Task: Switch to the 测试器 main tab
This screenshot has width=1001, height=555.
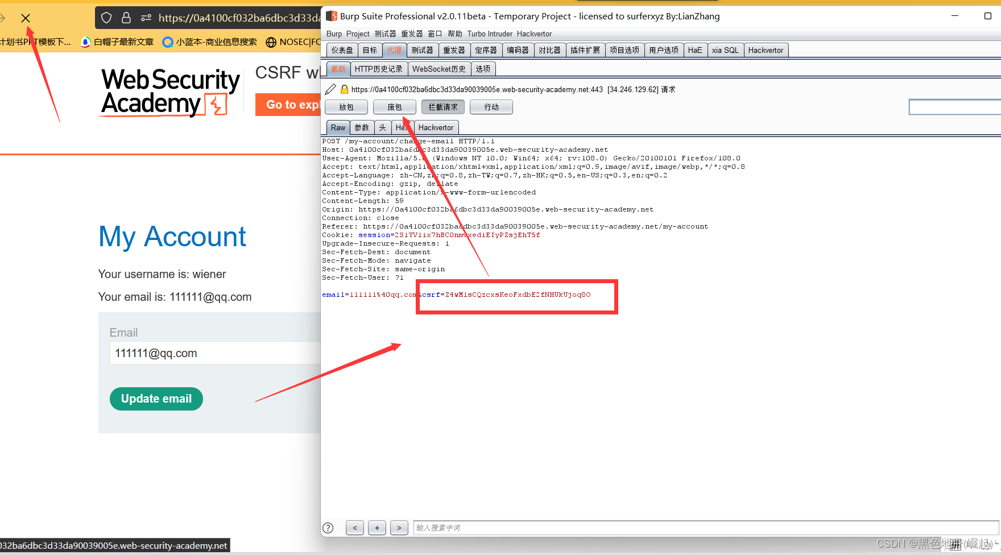Action: point(422,50)
